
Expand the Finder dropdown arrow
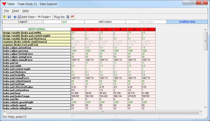[x=50, y=17]
